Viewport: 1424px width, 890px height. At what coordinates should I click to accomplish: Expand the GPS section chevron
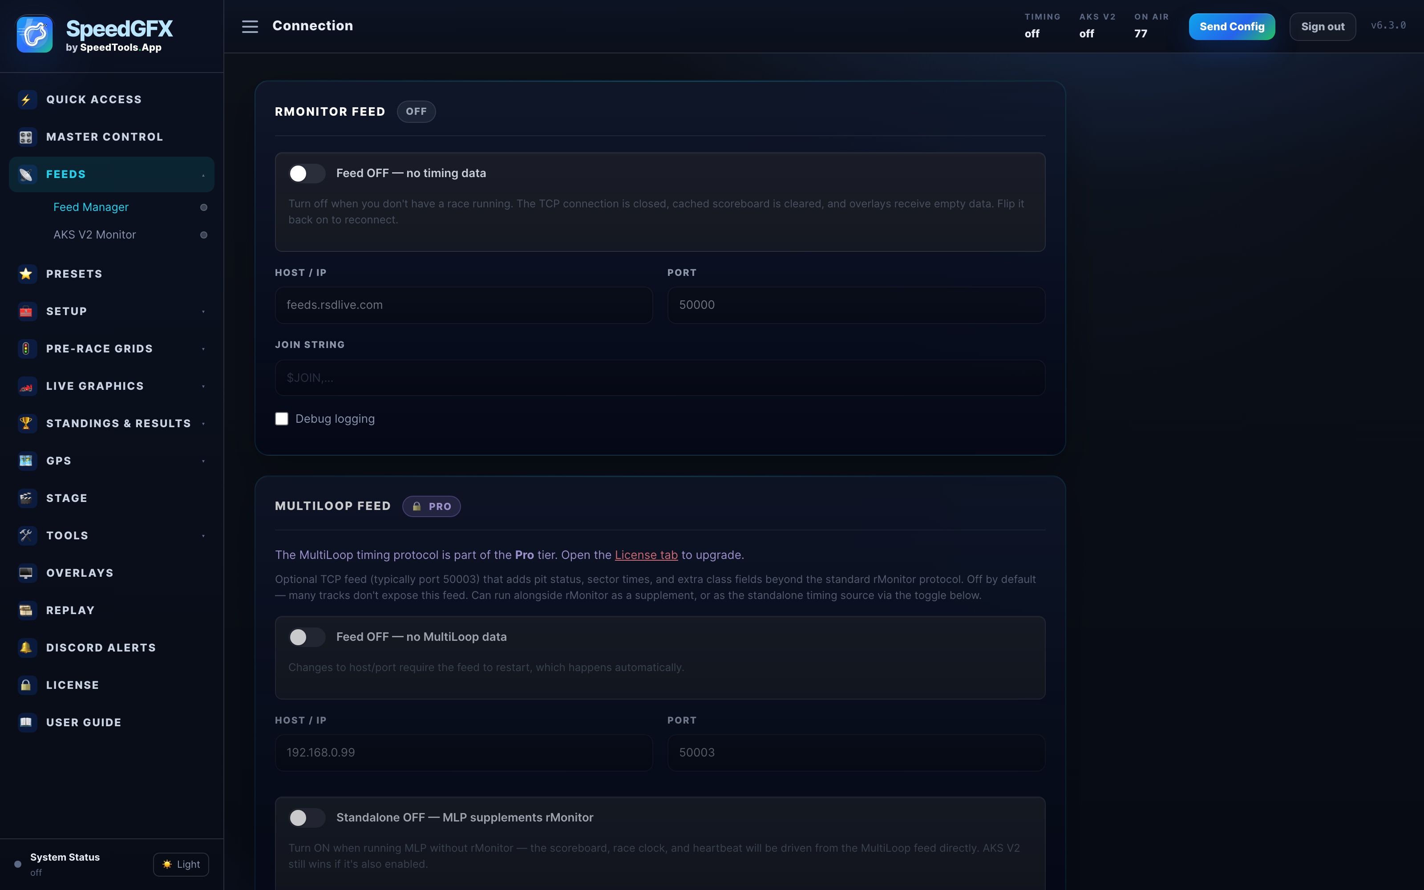(204, 461)
